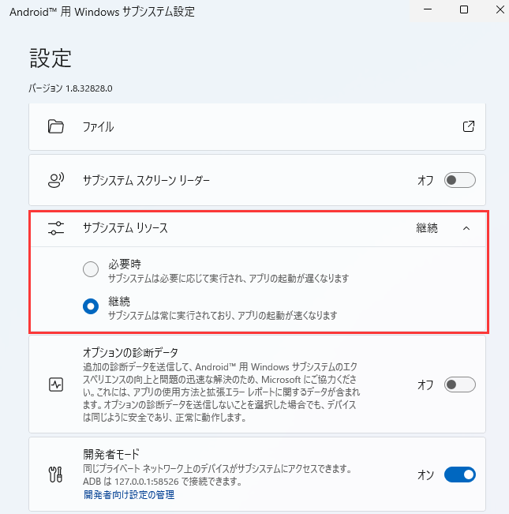509x514 pixels.
Task: Select the 継続 radio button
Action: 91,306
